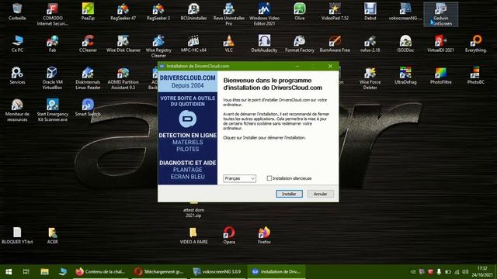
Task: Click the Installer button
Action: 289,194
